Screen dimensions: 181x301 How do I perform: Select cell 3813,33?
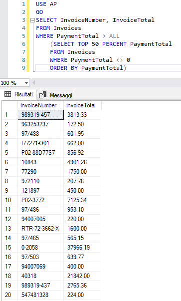pyautogui.click(x=82, y=115)
